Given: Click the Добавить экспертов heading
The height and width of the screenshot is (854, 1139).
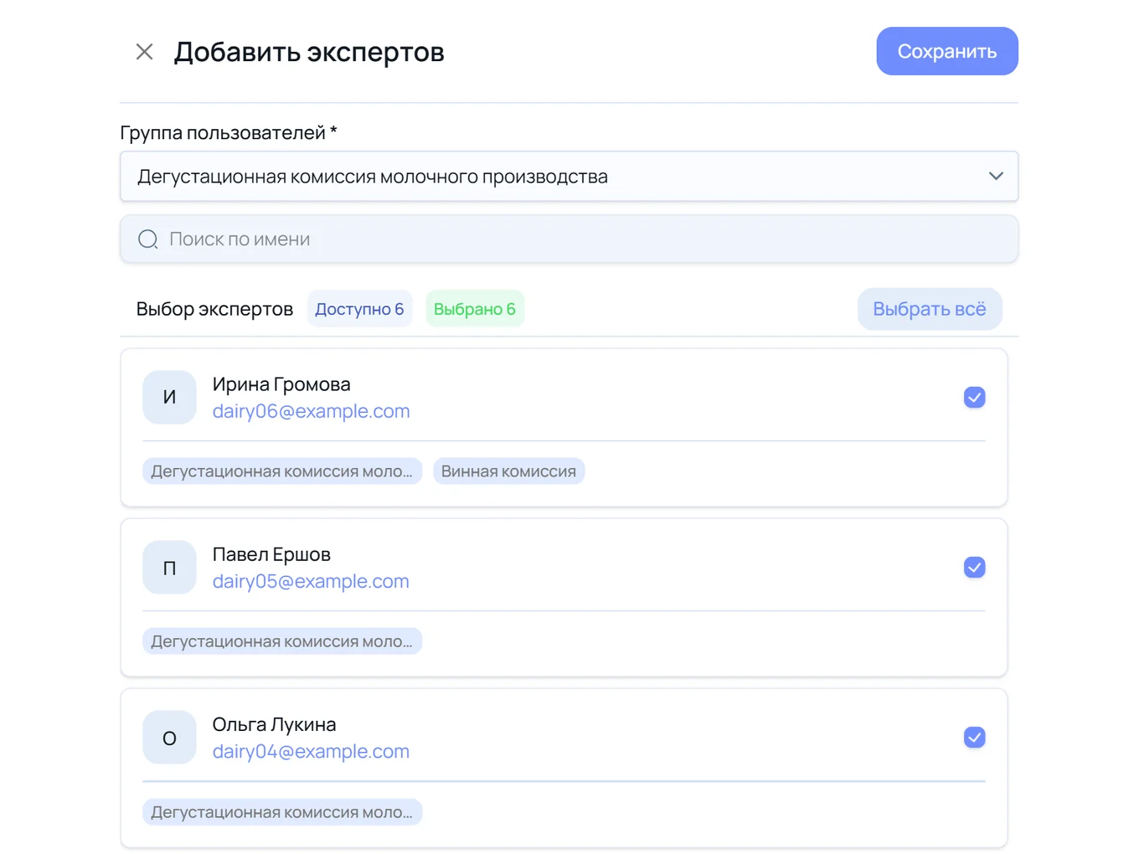Looking at the screenshot, I should coord(309,52).
